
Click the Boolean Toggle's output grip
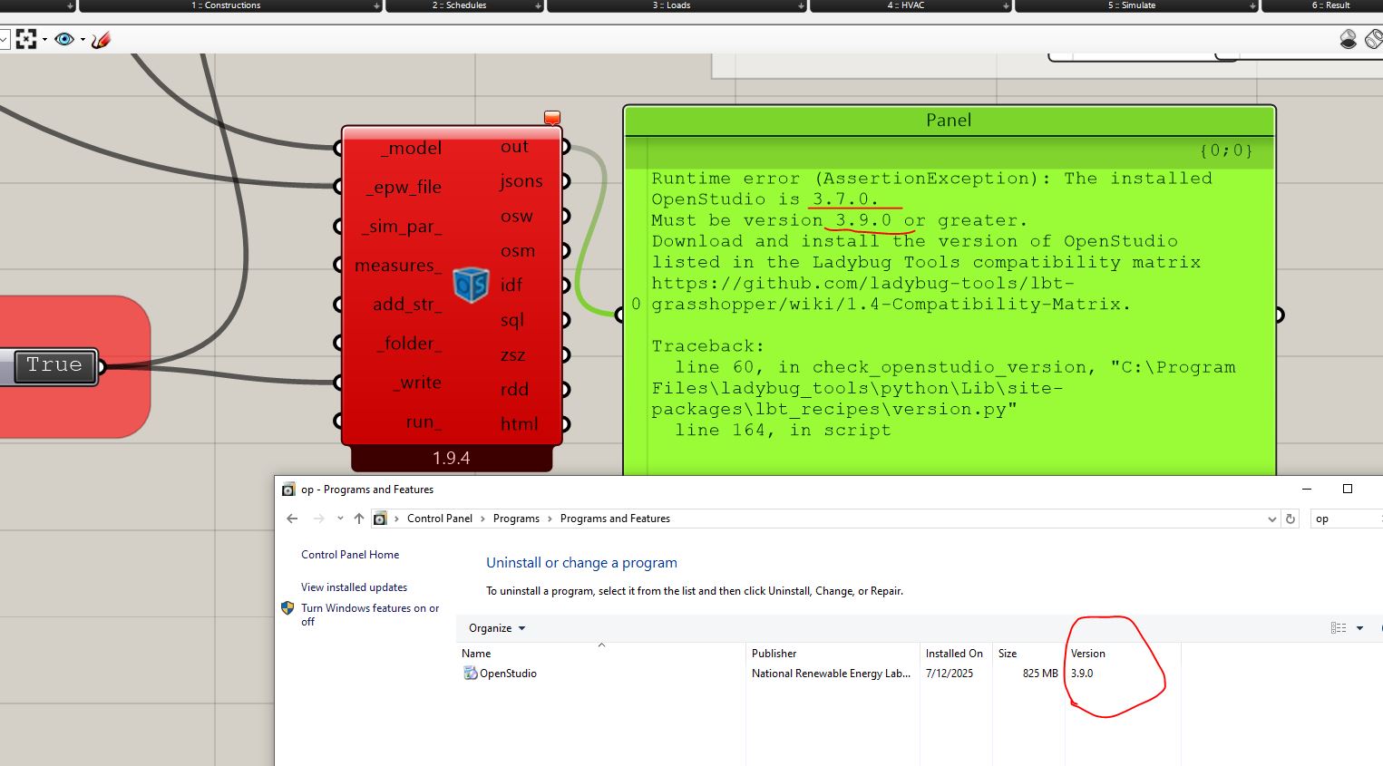[x=101, y=366]
